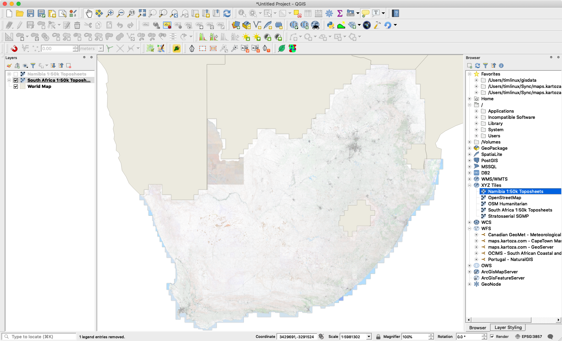Open the Statistical Summary panel

click(x=340, y=13)
